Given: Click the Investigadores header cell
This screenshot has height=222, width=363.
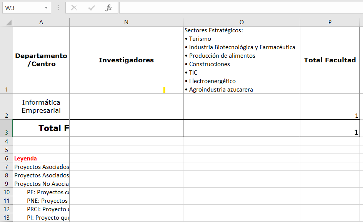Looking at the screenshot, I should coord(126,60).
